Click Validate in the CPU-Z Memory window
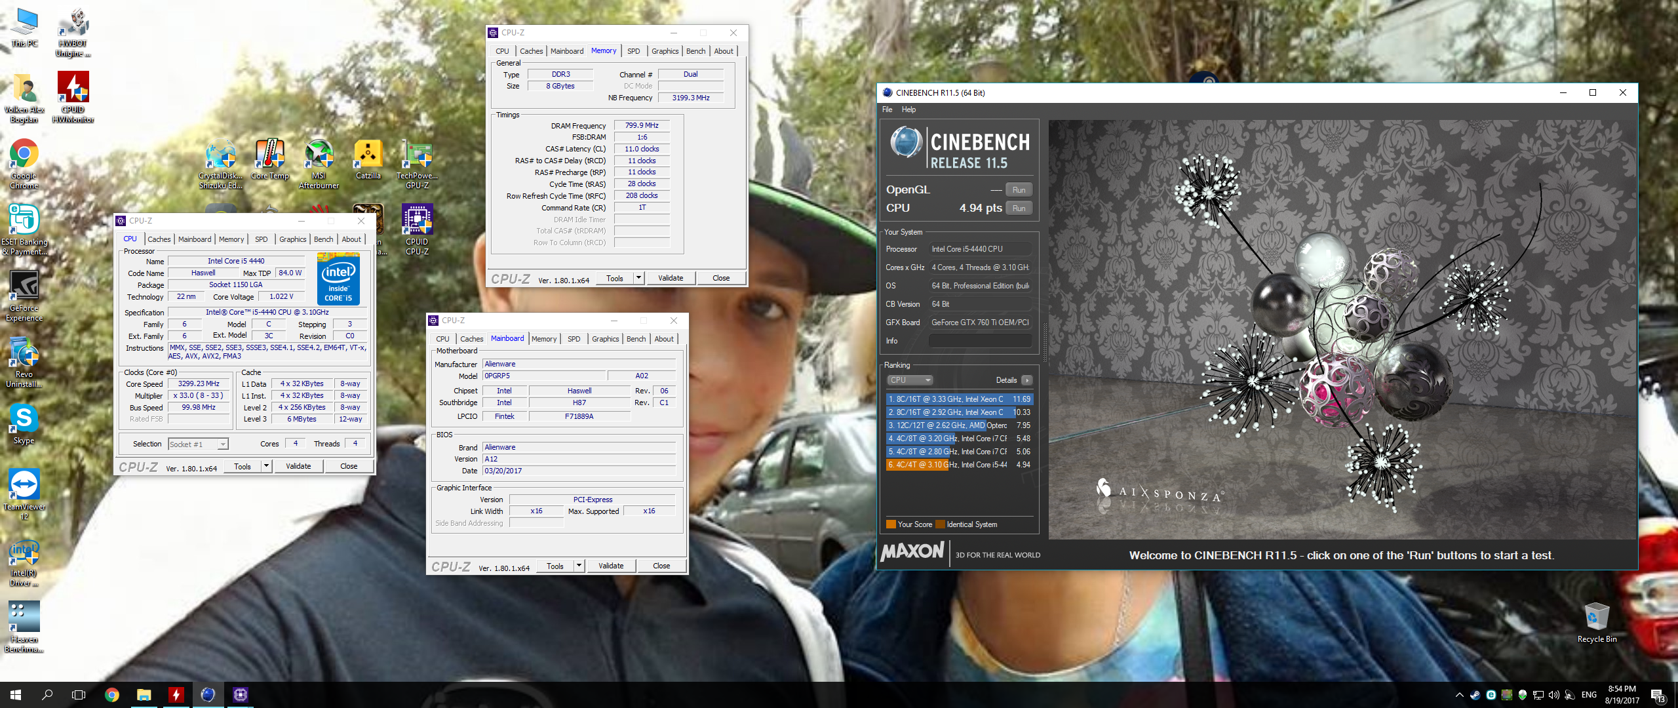This screenshot has height=708, width=1678. pyautogui.click(x=671, y=278)
